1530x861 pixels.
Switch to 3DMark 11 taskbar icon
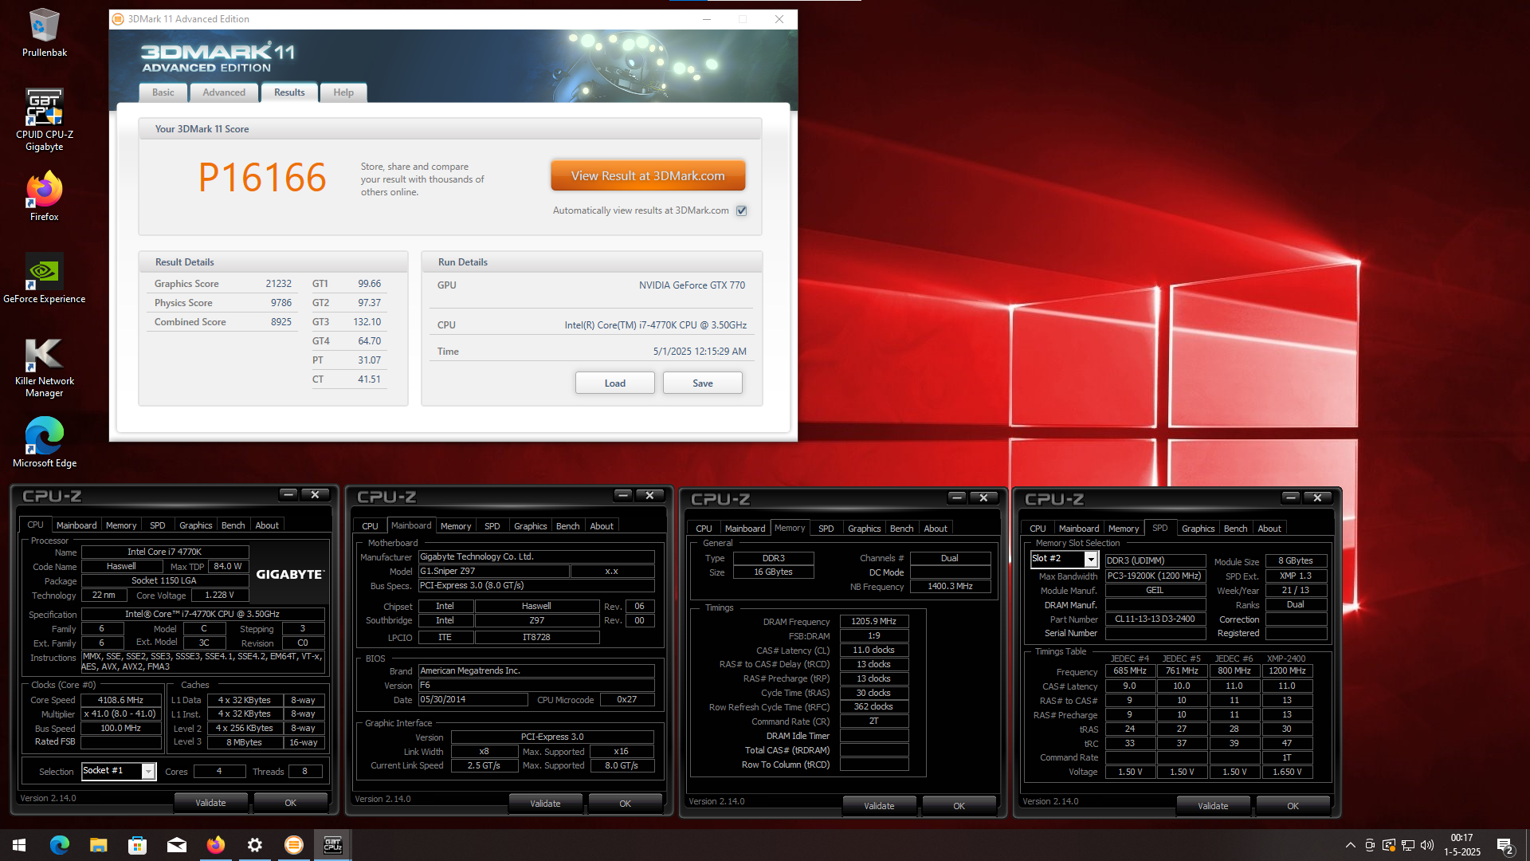pyautogui.click(x=293, y=845)
